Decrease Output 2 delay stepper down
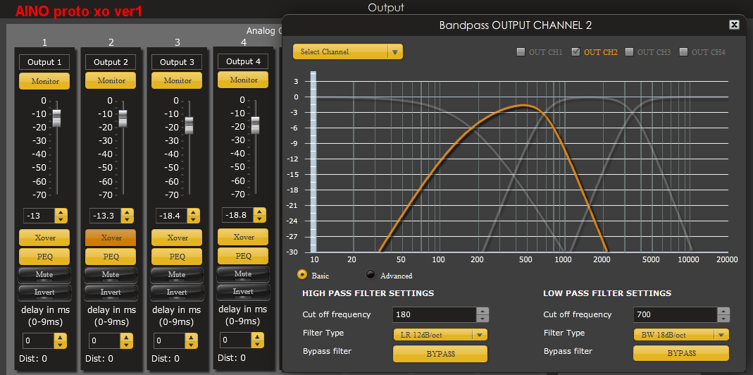Viewport: 753px width, 375px height. [126, 345]
